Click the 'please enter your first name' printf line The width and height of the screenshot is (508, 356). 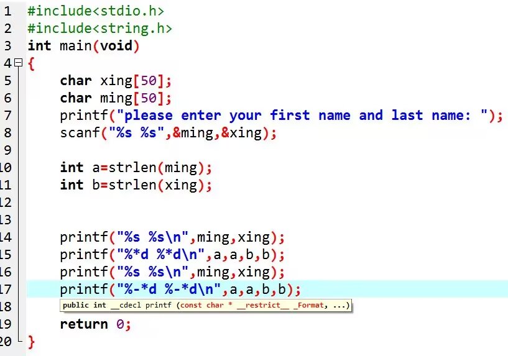281,116
